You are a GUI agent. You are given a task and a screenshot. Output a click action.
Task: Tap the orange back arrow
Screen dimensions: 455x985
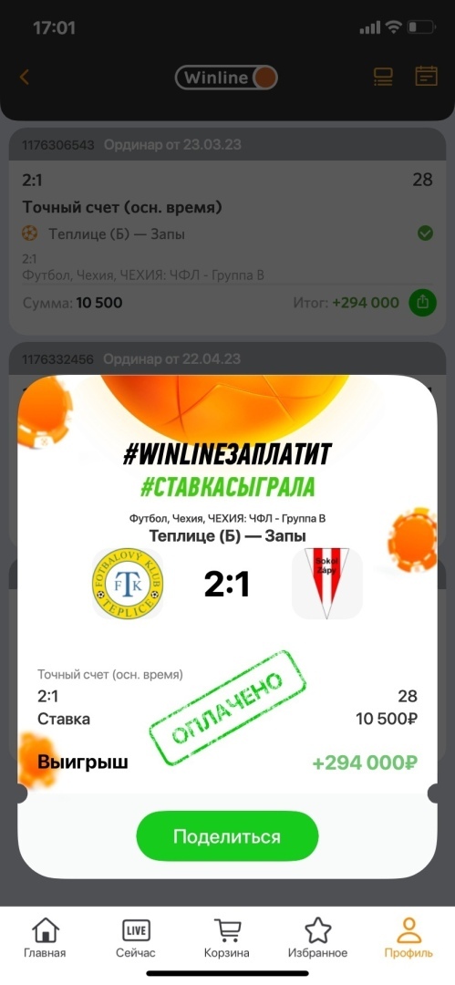pos(25,78)
